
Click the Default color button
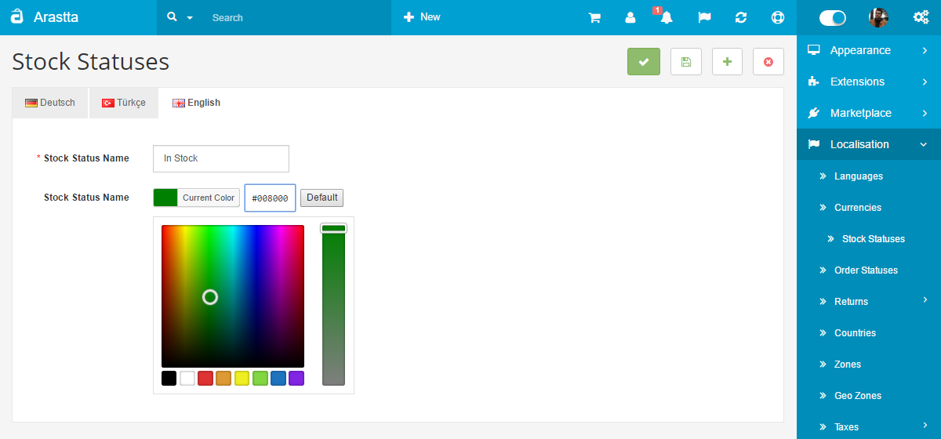[x=322, y=198]
